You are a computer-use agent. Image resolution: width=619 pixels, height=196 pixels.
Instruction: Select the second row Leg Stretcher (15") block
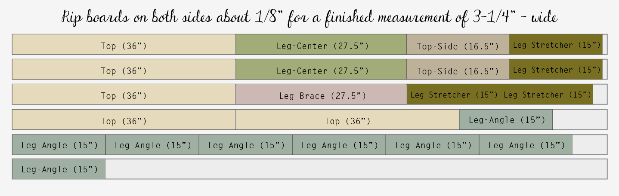pyautogui.click(x=556, y=70)
